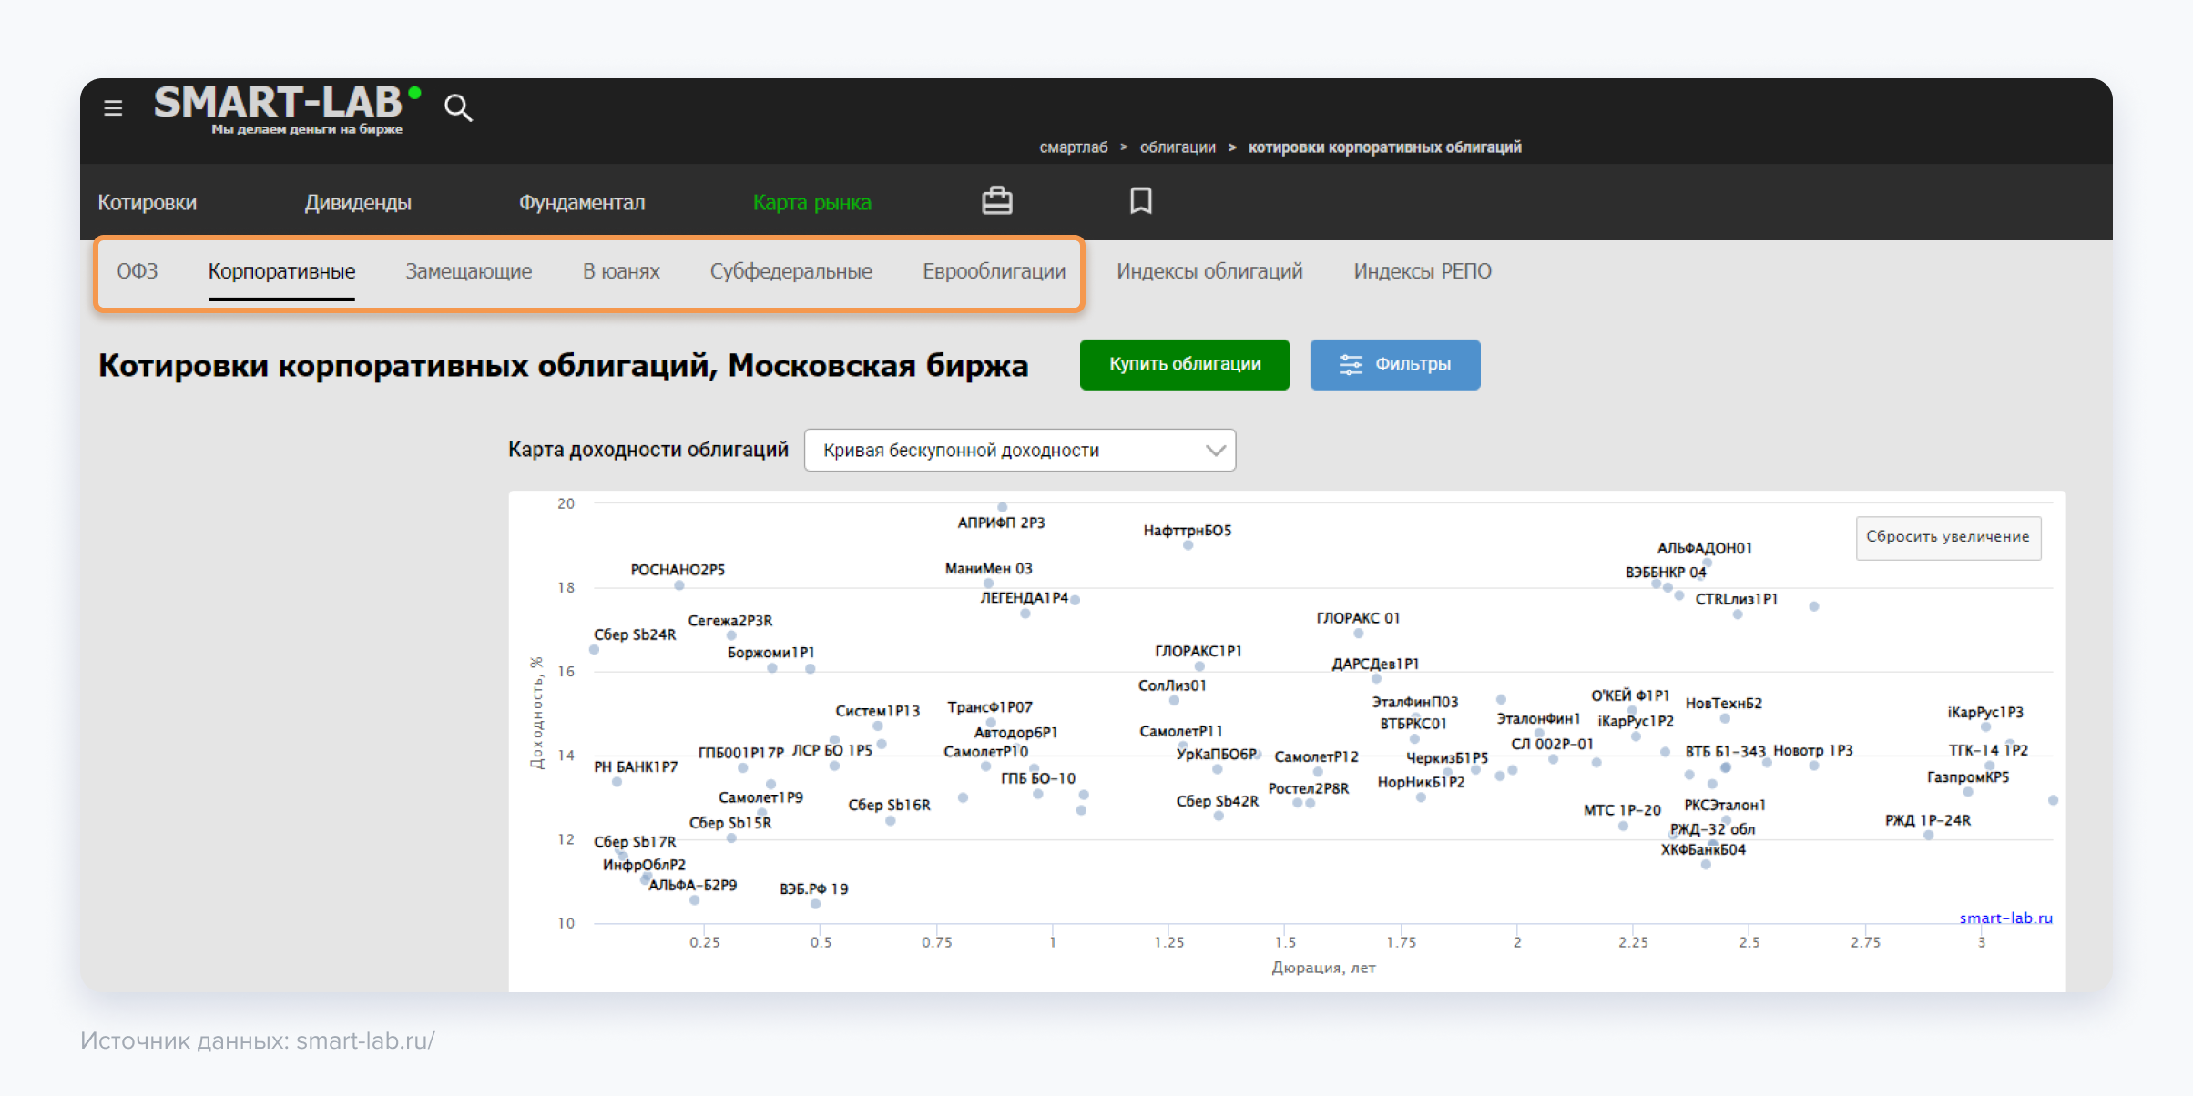Click the sliders icon on Фильтры button

click(1350, 365)
